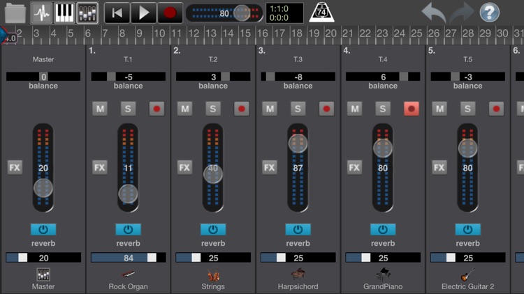Click Rock Organ reverb level slider at 84
524x294 pixels.
(129, 258)
